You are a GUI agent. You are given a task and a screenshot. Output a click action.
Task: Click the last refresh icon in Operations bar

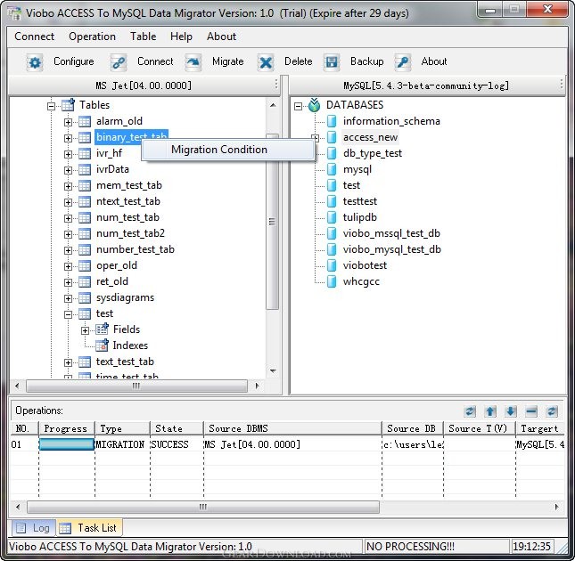point(552,411)
